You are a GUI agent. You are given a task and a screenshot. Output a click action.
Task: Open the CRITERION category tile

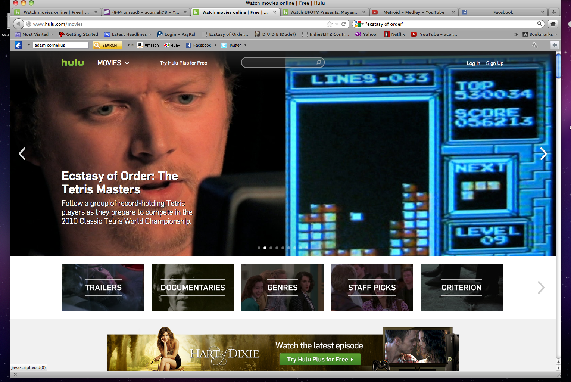(x=462, y=288)
